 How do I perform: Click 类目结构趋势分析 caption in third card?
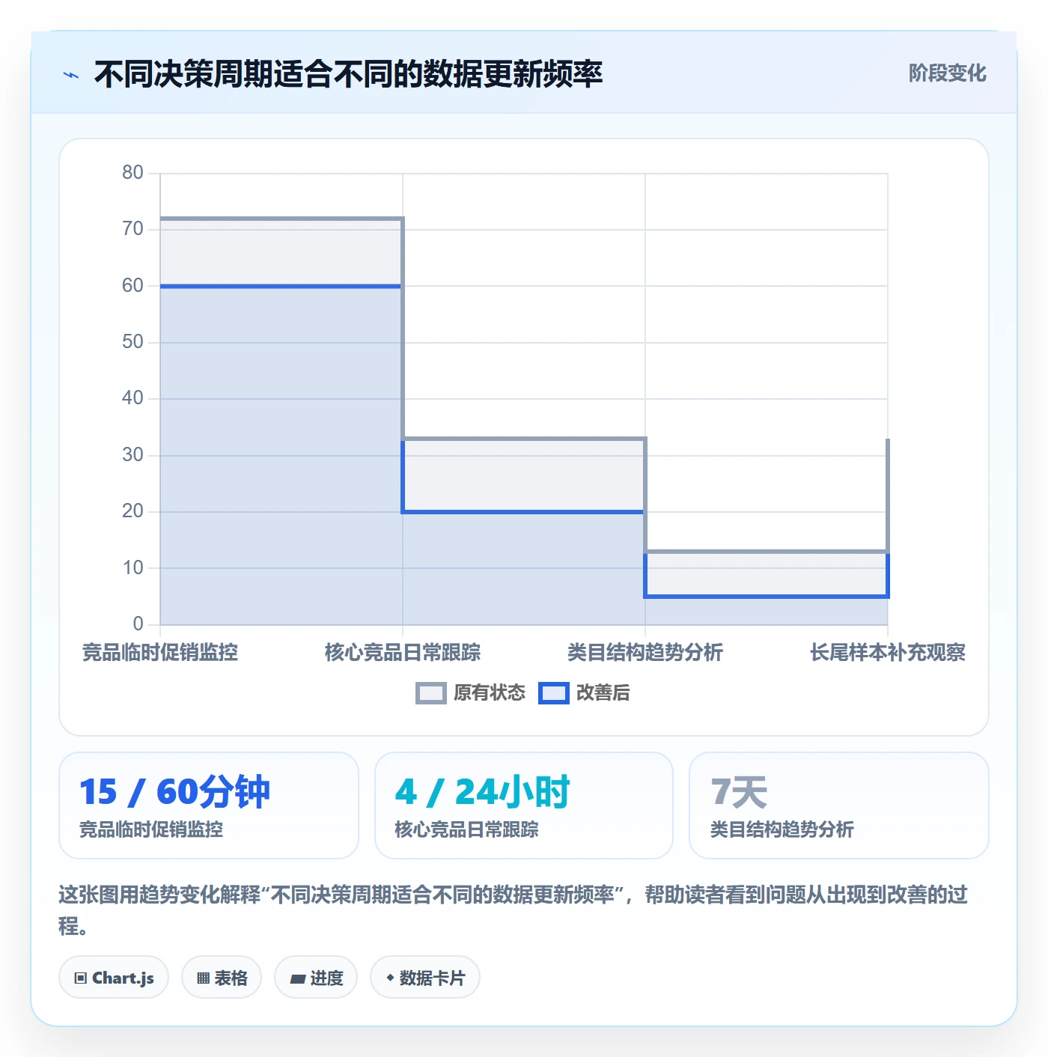(782, 829)
